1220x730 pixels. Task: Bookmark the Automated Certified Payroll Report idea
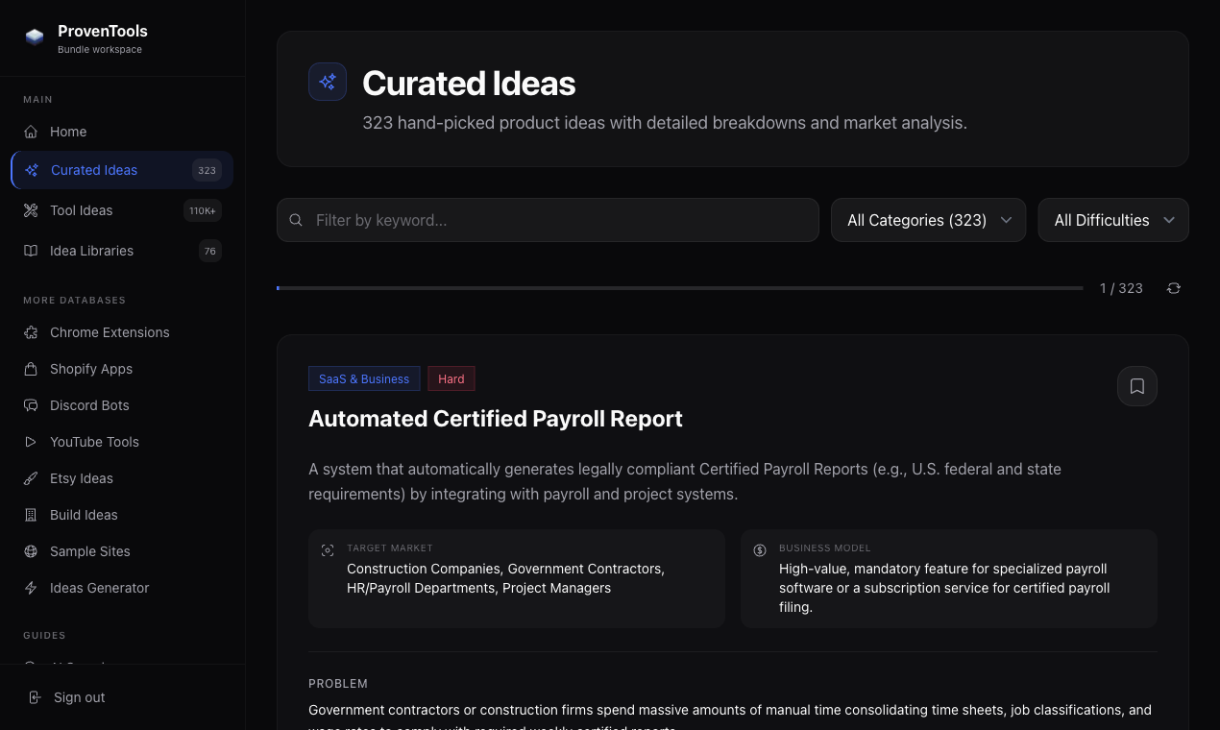coord(1137,385)
